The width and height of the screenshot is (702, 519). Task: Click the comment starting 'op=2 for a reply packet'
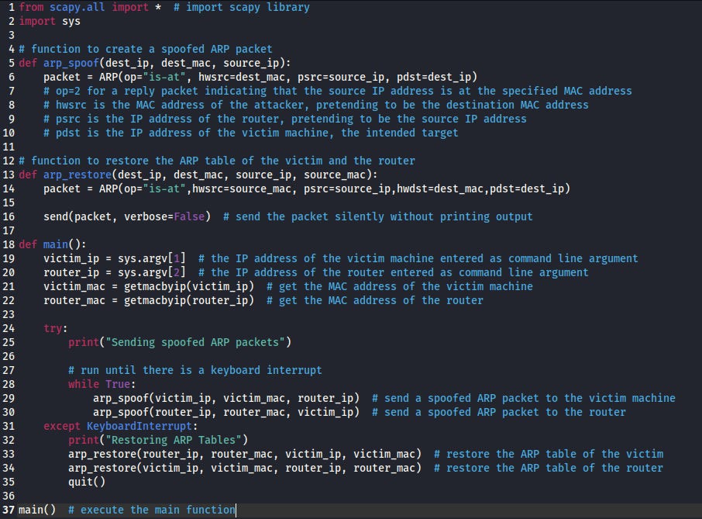coord(338,91)
